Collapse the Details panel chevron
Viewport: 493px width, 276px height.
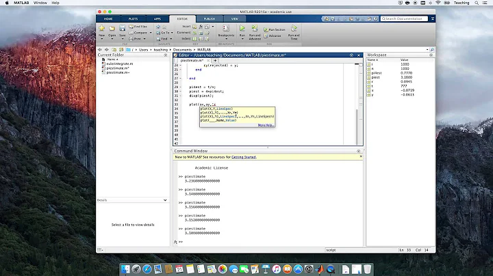point(165,200)
